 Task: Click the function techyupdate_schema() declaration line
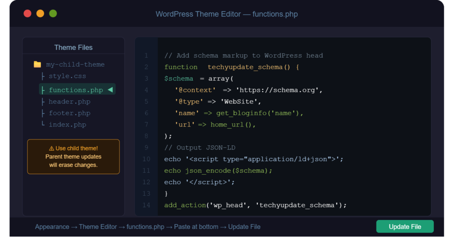[x=232, y=67]
